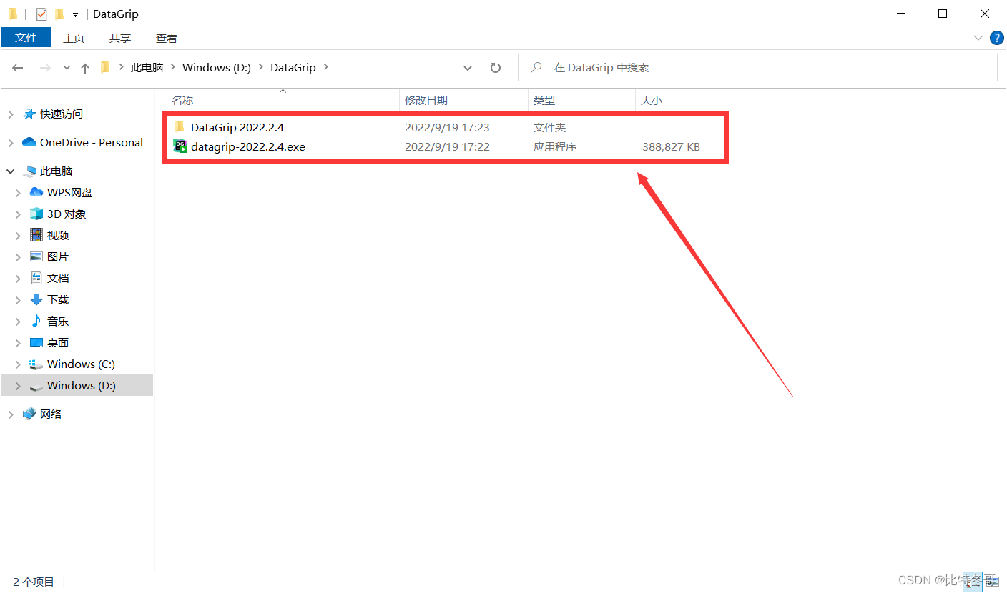1007x593 pixels.
Task: Select 3D 对象 in navigation pane
Action: coord(67,214)
